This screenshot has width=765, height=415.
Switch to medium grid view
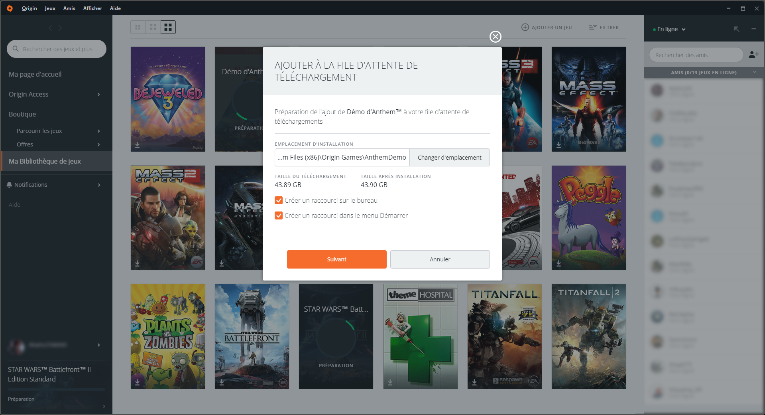[x=153, y=27]
